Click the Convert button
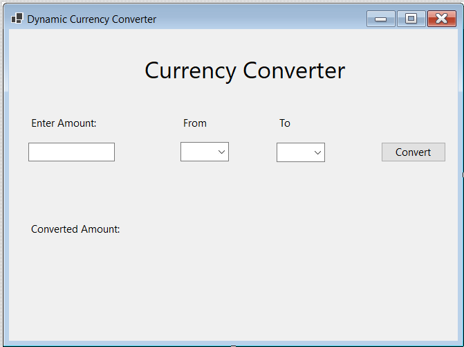The height and width of the screenshot is (347, 464). click(x=413, y=152)
